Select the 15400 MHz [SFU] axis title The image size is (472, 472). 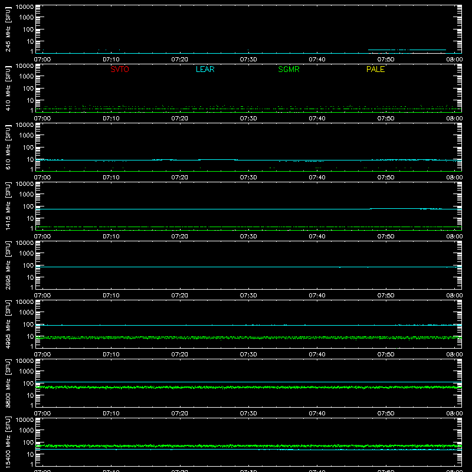click(8, 442)
